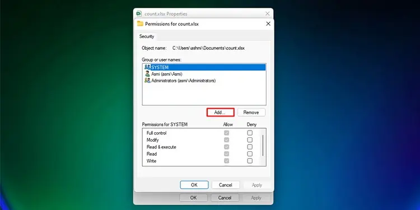Image resolution: width=420 pixels, height=210 pixels.
Task: Click Apply in Permissions dialog
Action: (256, 185)
